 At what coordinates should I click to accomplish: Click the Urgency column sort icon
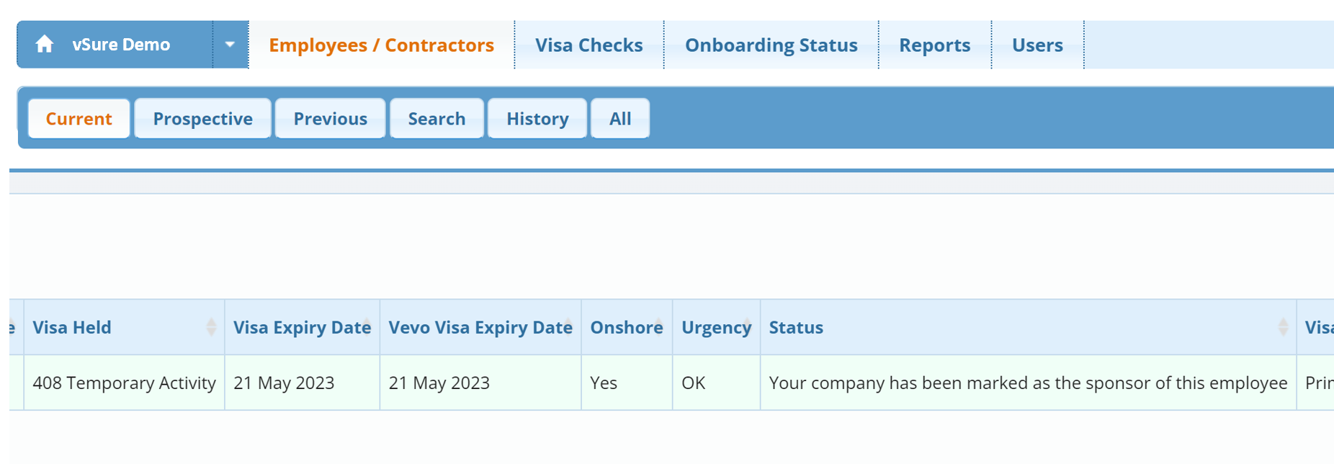[748, 327]
